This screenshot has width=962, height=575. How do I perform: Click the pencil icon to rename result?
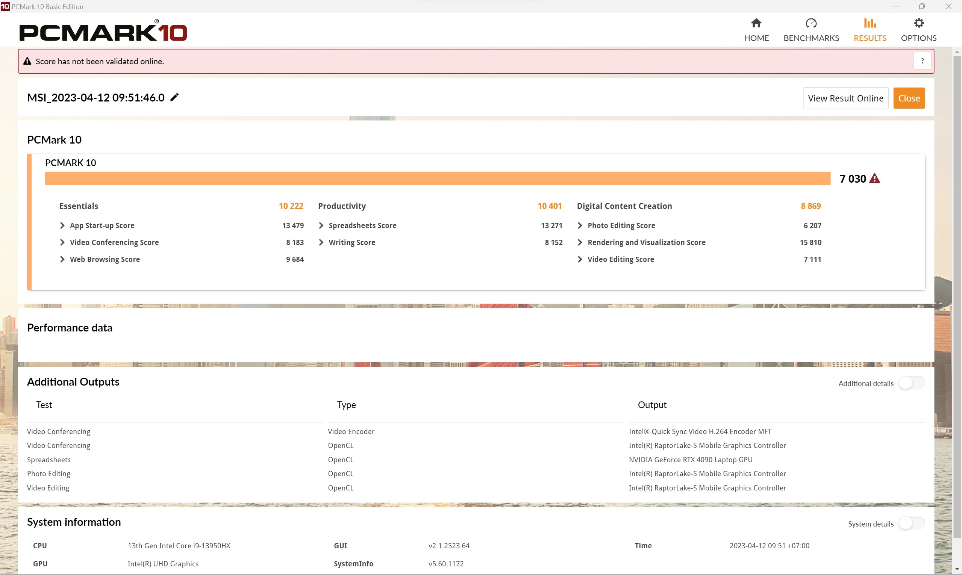(x=174, y=97)
